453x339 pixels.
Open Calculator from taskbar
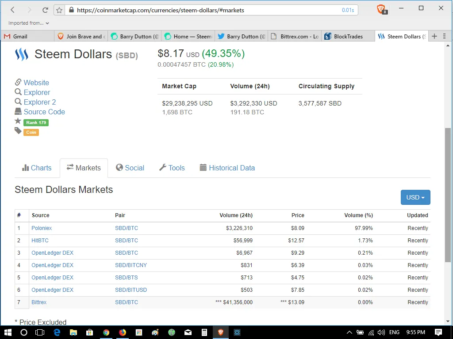point(204,332)
